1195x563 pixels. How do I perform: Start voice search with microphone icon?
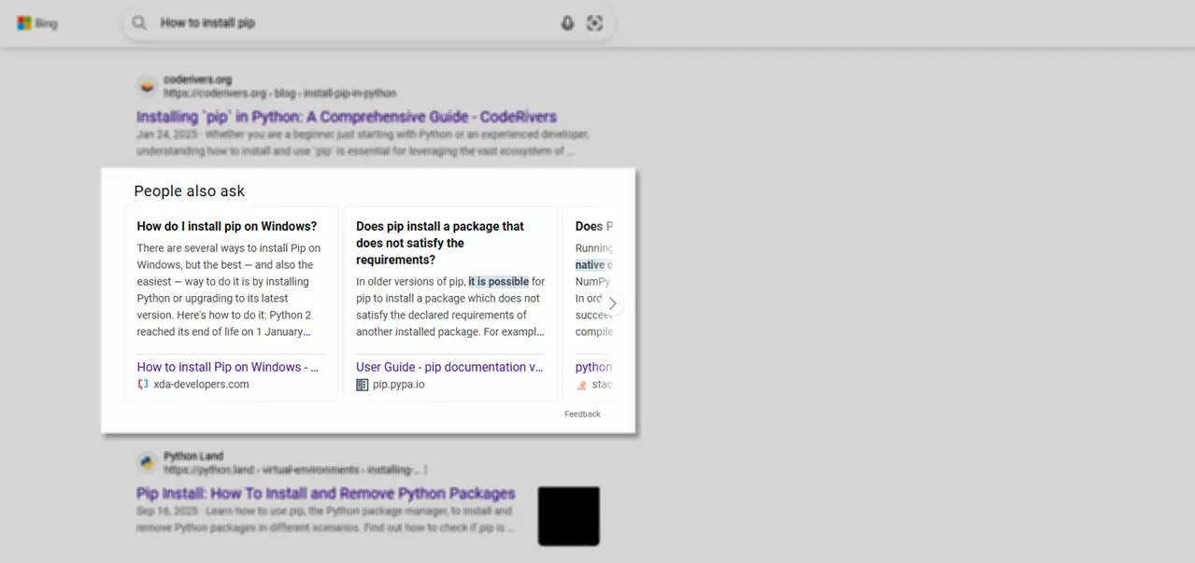click(x=567, y=23)
